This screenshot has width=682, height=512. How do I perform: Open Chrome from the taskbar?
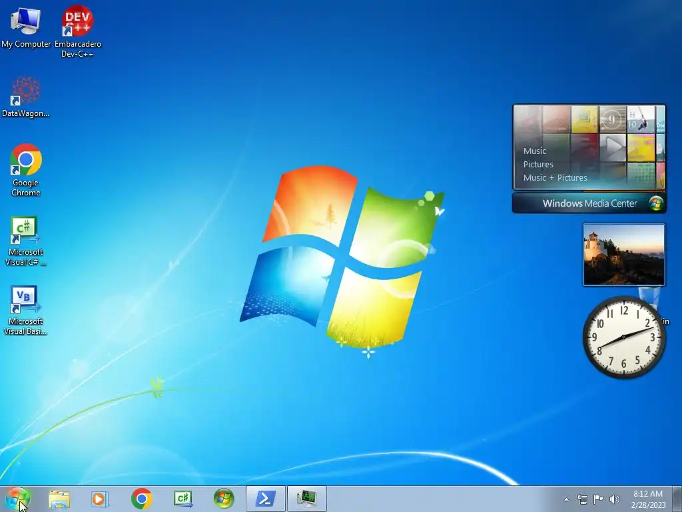(x=141, y=499)
